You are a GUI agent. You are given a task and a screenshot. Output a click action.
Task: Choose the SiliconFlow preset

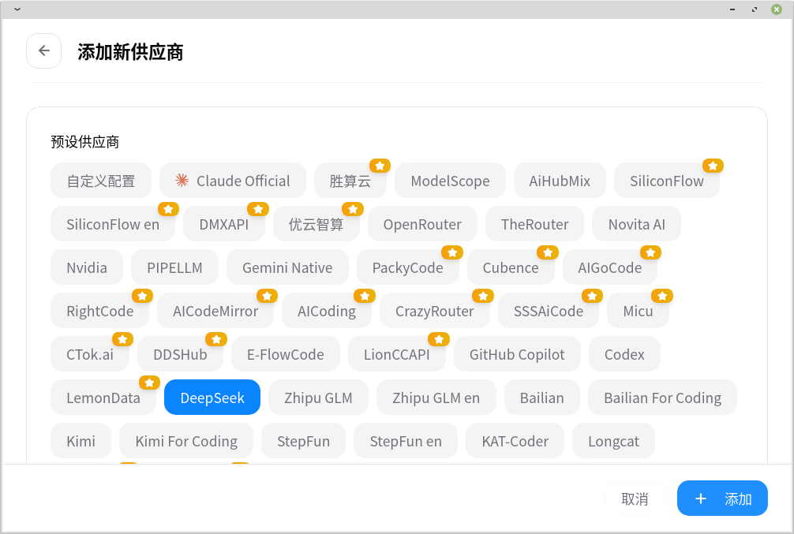click(666, 180)
